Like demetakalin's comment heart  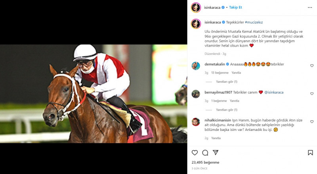312,66
